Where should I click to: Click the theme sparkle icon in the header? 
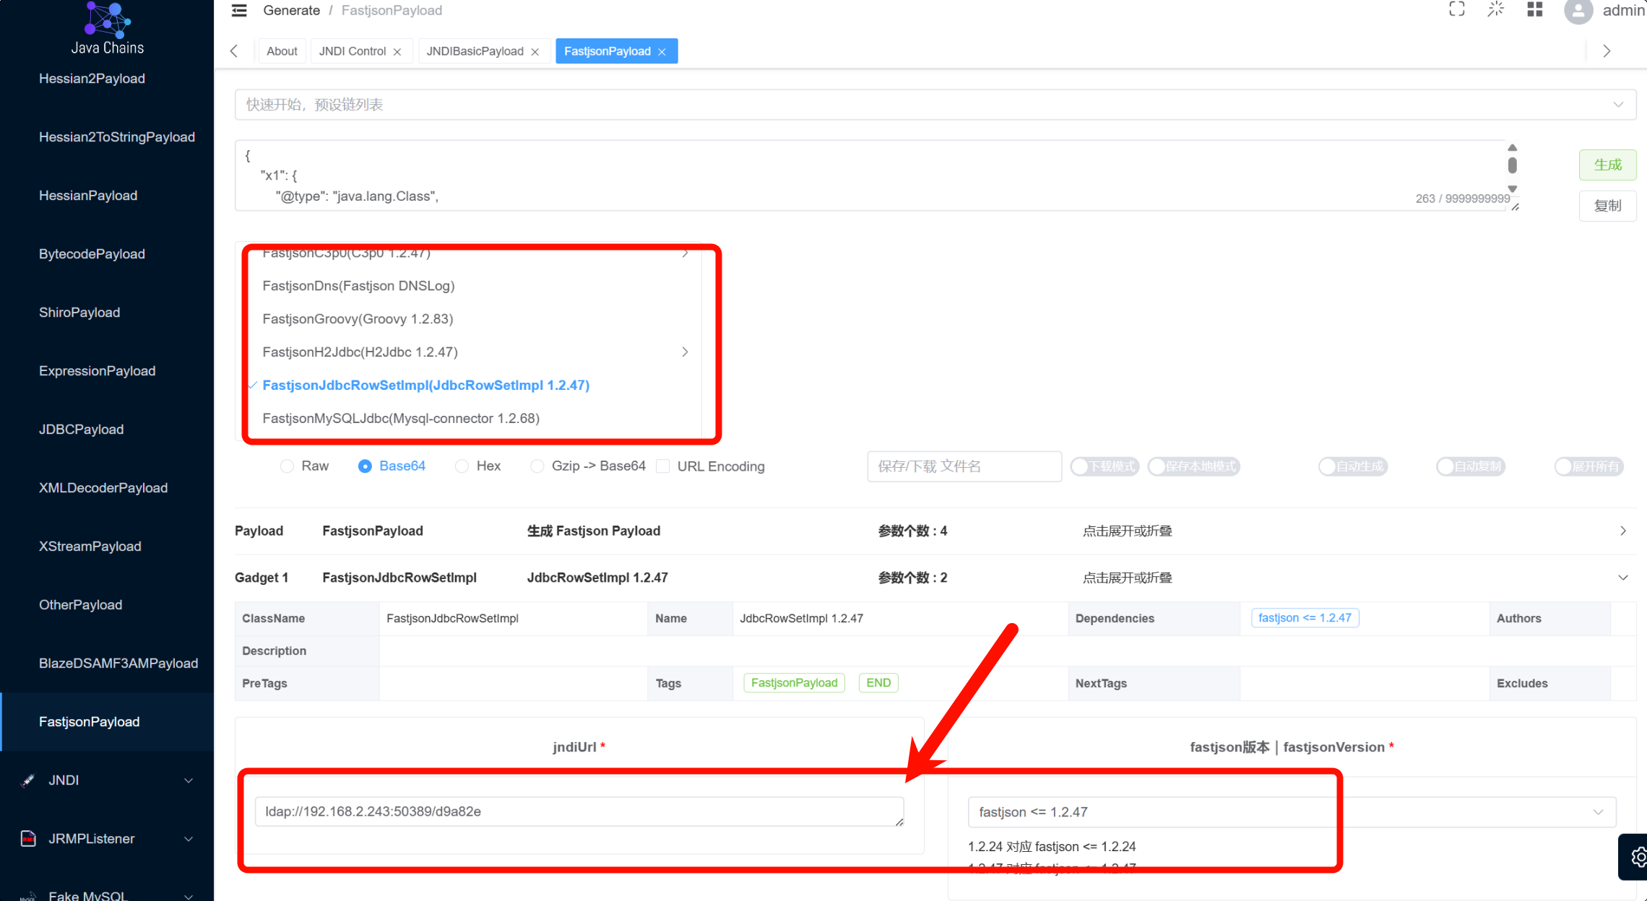1495,9
